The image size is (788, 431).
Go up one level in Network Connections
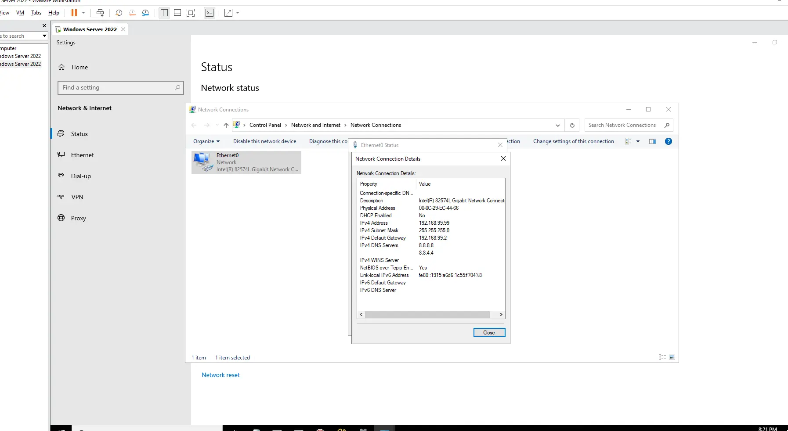[x=226, y=125]
